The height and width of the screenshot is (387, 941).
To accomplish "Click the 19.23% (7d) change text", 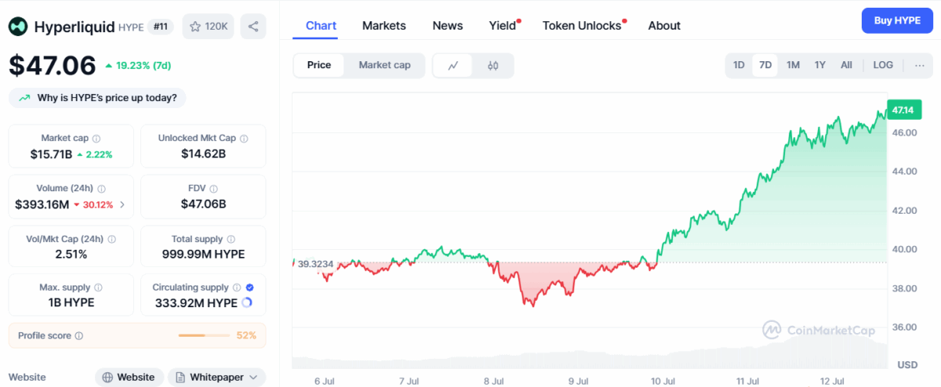I will pos(144,66).
